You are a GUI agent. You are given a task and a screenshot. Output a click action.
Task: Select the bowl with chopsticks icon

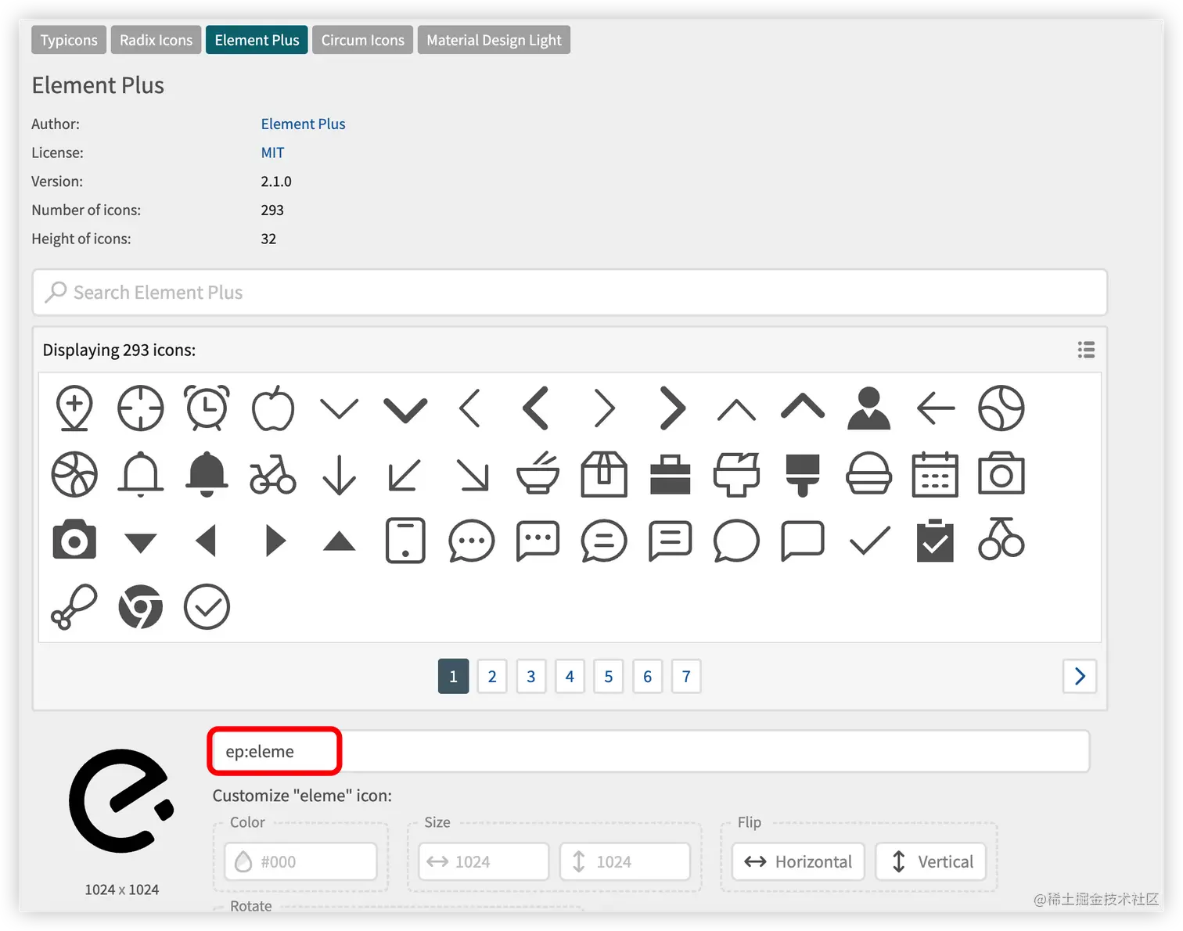point(538,473)
